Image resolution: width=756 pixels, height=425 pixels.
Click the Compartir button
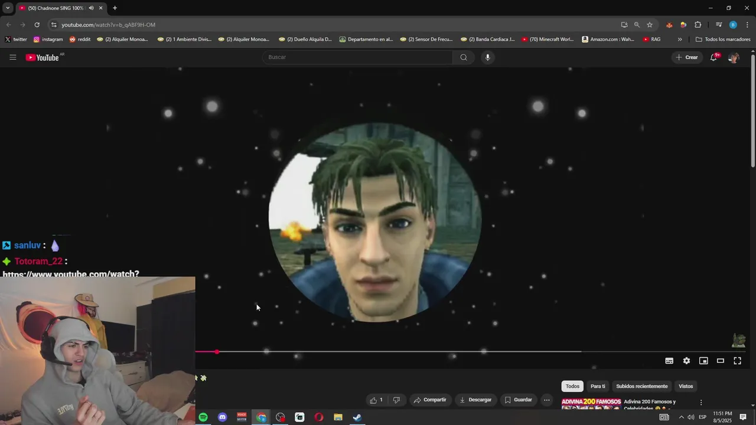430,400
